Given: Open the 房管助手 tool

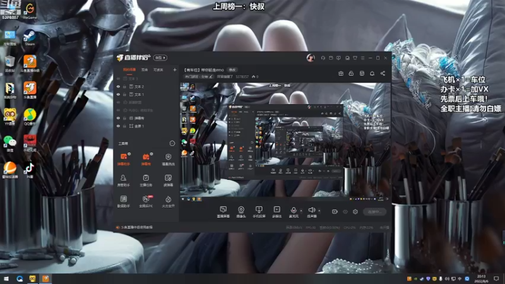Looking at the screenshot, I should click(124, 180).
